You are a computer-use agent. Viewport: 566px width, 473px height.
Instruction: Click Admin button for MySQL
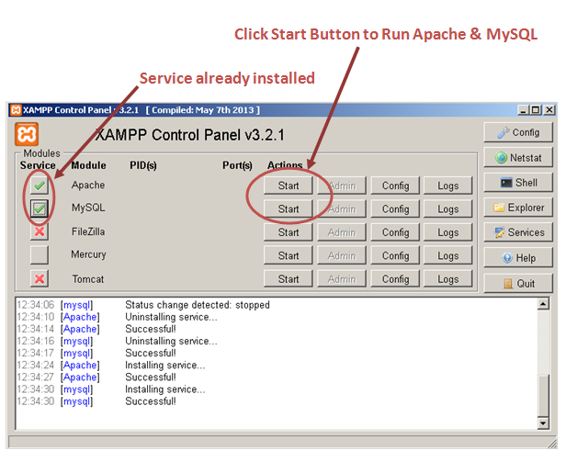point(342,208)
